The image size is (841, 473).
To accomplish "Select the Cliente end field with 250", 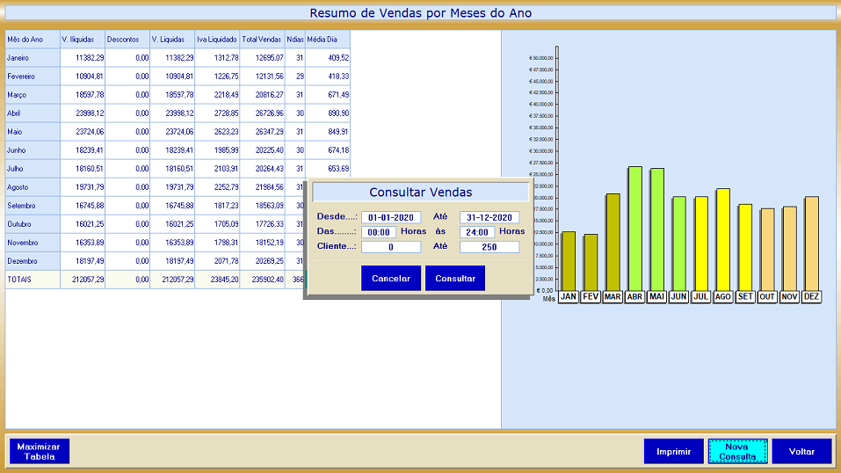I will click(489, 247).
